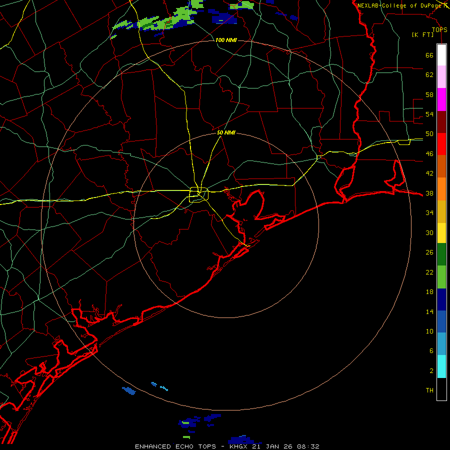
Task: Click the "KHGX" station identifier in caption
Action: coord(239,446)
